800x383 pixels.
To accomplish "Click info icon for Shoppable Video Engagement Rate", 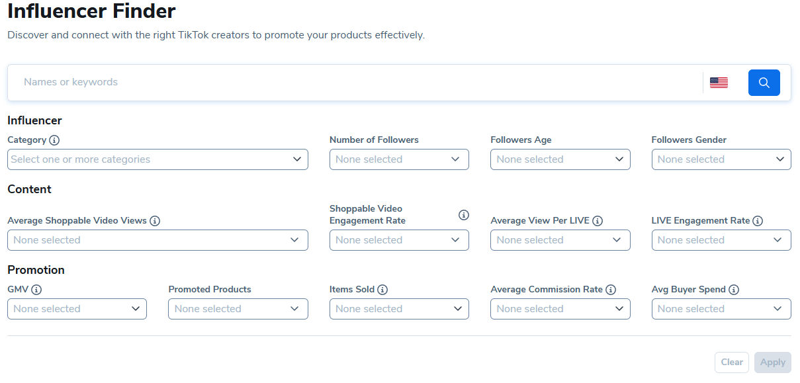I will pos(464,215).
